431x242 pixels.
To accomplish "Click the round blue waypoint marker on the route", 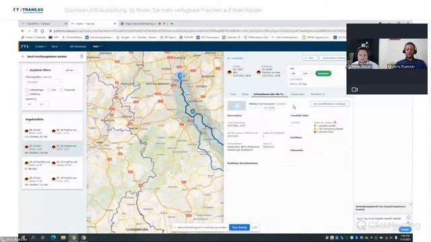I will coord(193,111).
